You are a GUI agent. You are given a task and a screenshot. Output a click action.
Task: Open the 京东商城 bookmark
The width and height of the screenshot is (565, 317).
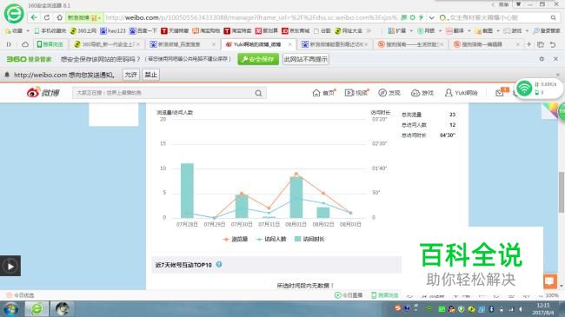coord(296,31)
